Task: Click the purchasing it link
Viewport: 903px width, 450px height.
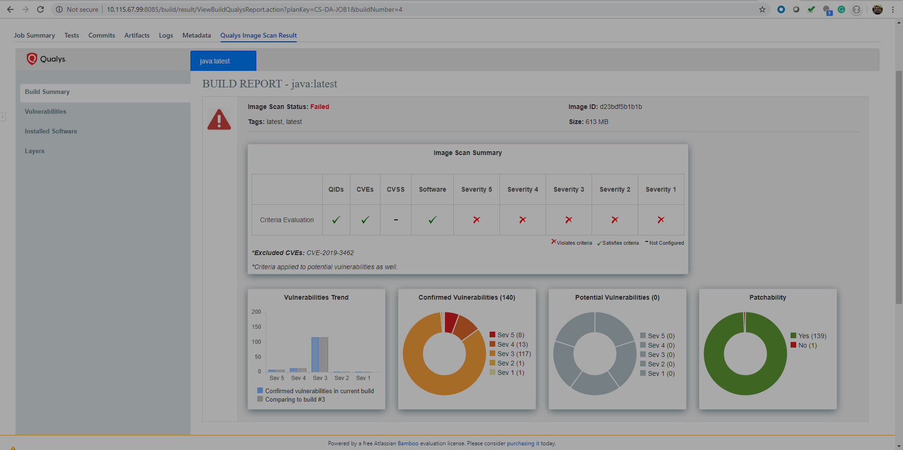Action: coord(523,443)
